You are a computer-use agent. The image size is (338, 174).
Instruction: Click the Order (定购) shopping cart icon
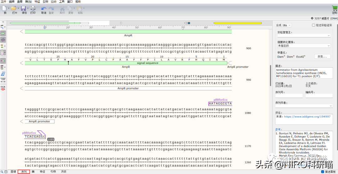point(334,8)
